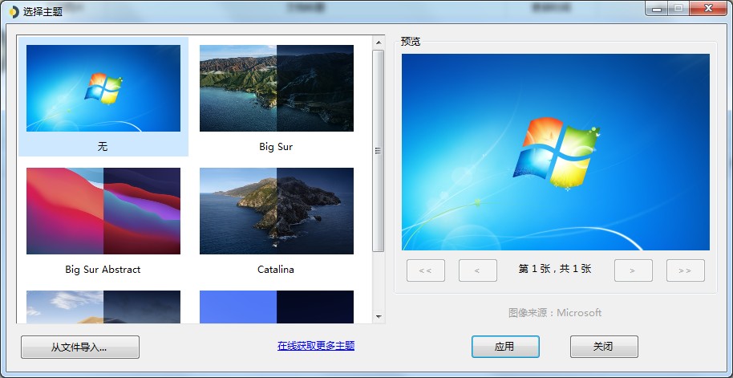Click the 选择主题 title bar app icon
The width and height of the screenshot is (733, 378).
point(14,12)
